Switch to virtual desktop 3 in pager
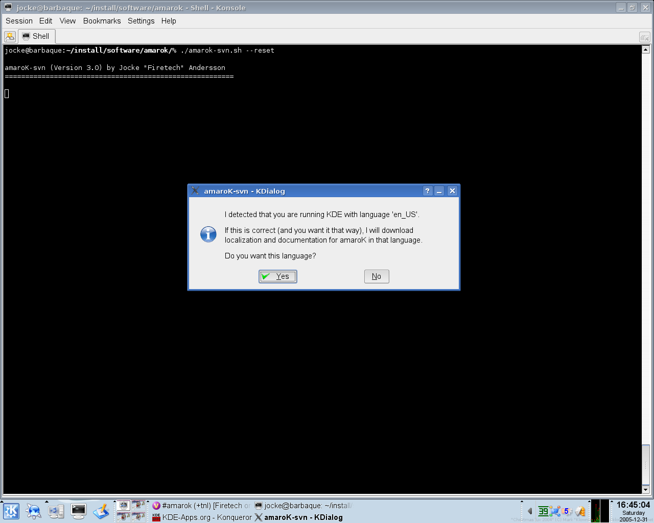The height and width of the screenshot is (523, 654). coord(124,517)
